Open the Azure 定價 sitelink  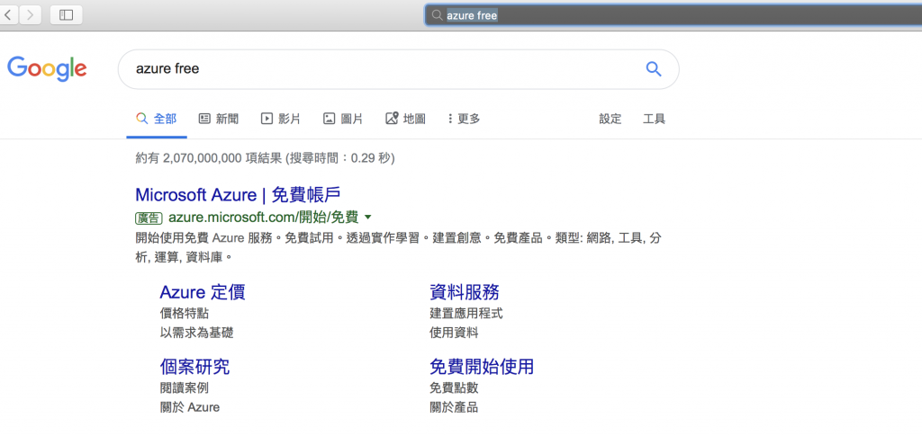[x=203, y=291]
